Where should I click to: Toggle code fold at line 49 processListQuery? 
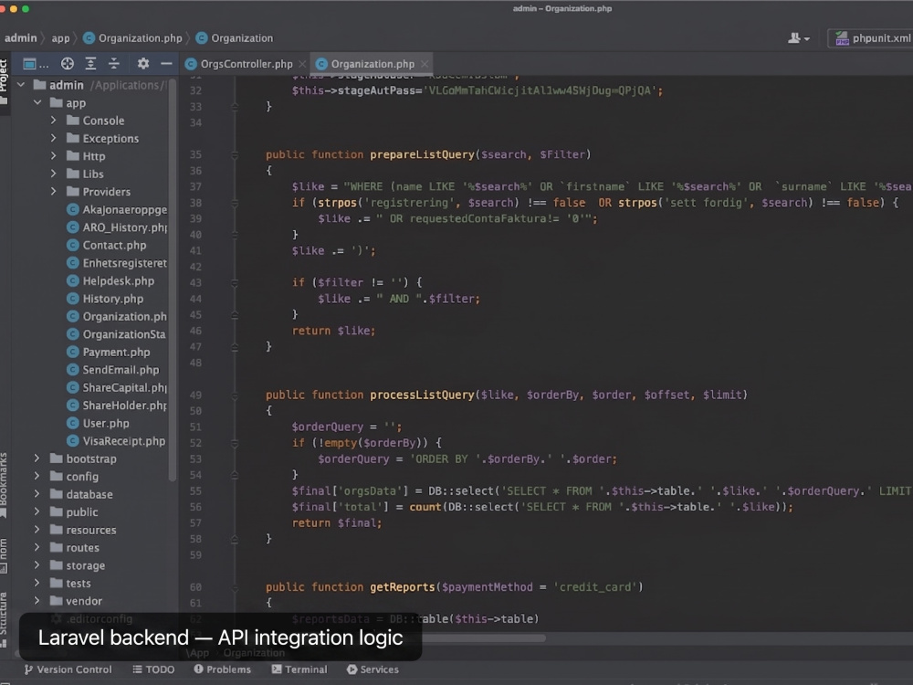(235, 395)
